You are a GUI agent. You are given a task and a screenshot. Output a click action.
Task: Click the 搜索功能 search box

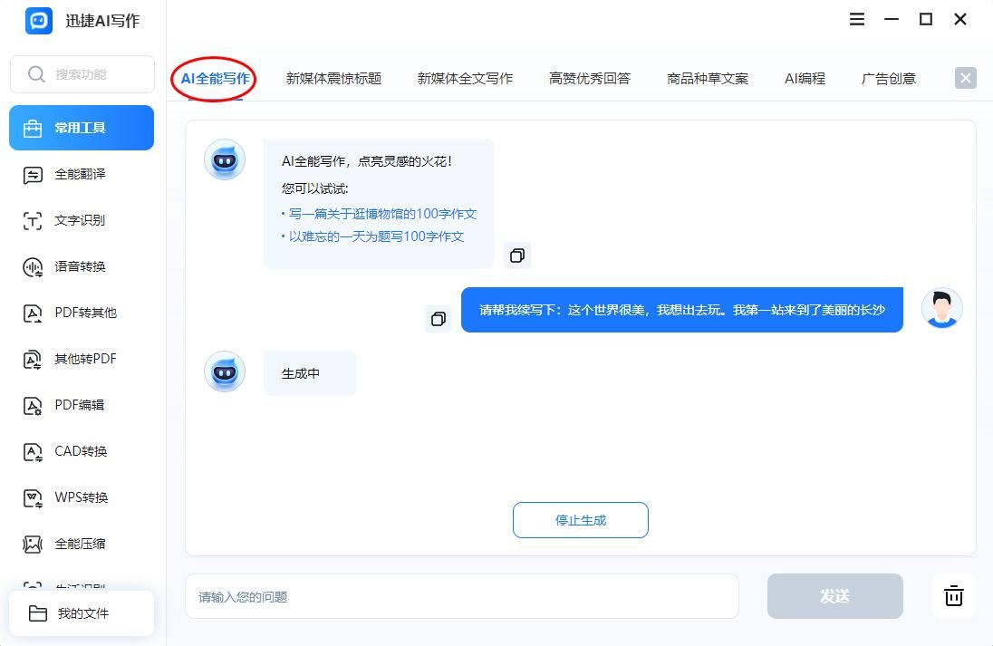point(82,74)
